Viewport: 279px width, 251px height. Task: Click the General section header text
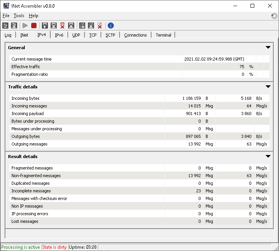(16, 48)
